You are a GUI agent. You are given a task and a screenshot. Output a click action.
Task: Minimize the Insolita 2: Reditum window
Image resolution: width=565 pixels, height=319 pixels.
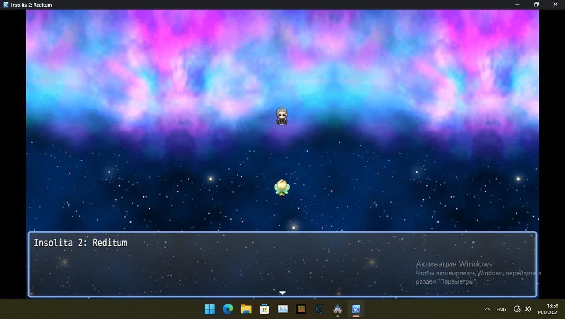517,4
